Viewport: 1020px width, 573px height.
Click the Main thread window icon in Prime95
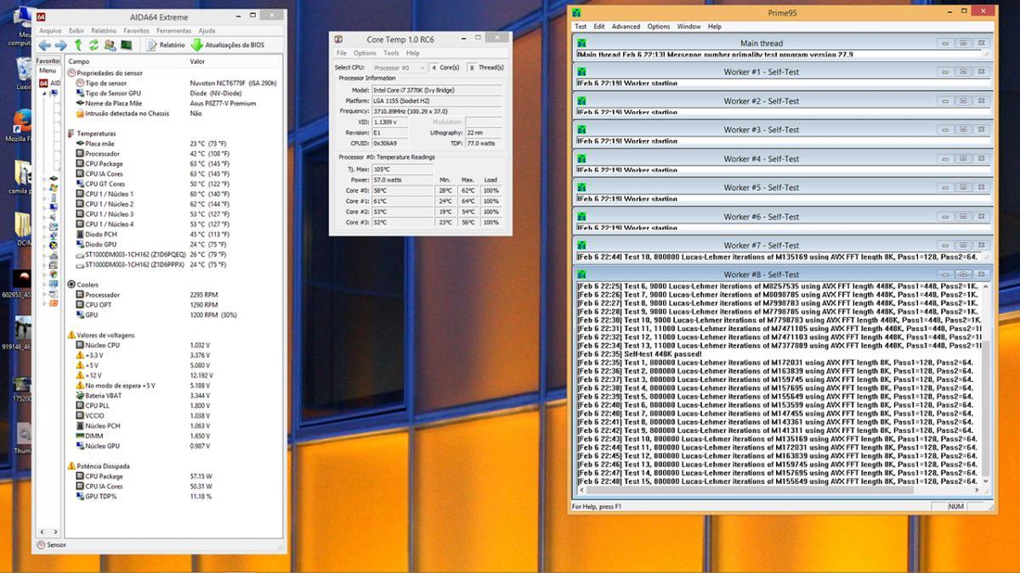pyautogui.click(x=582, y=43)
